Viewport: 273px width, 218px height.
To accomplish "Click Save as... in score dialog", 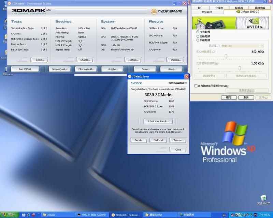I will coord(178,140).
